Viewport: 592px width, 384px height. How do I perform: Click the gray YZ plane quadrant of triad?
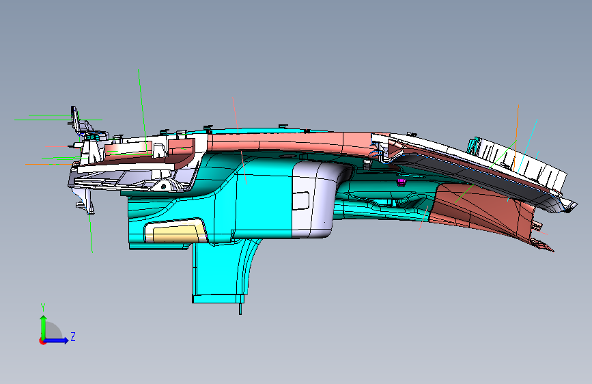point(52,331)
